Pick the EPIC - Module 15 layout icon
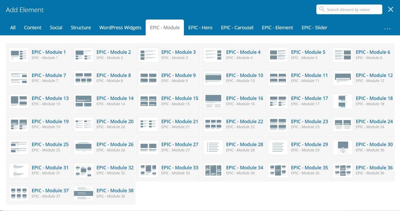400x211 pixels. click(148, 101)
